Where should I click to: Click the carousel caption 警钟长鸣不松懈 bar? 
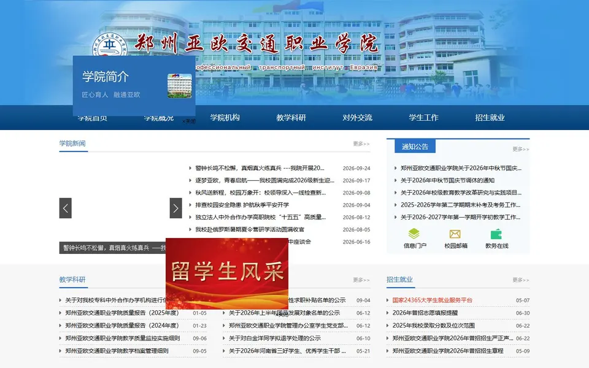113,248
